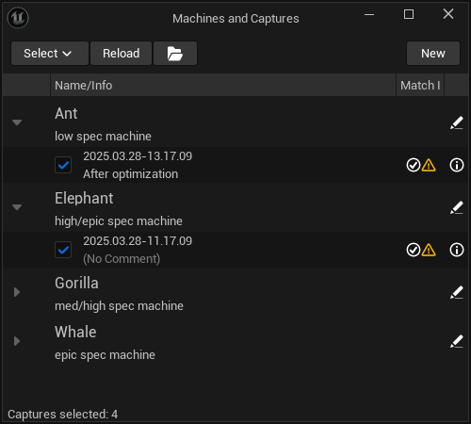
Task: Click the checkmark circle icon on Ant capture
Action: tap(414, 165)
